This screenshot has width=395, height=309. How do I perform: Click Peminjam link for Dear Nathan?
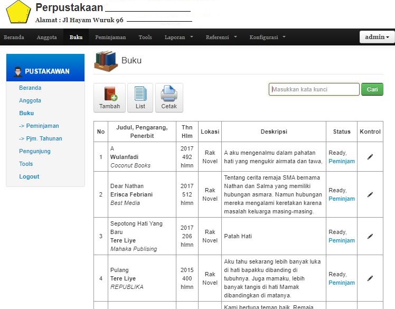(342, 199)
